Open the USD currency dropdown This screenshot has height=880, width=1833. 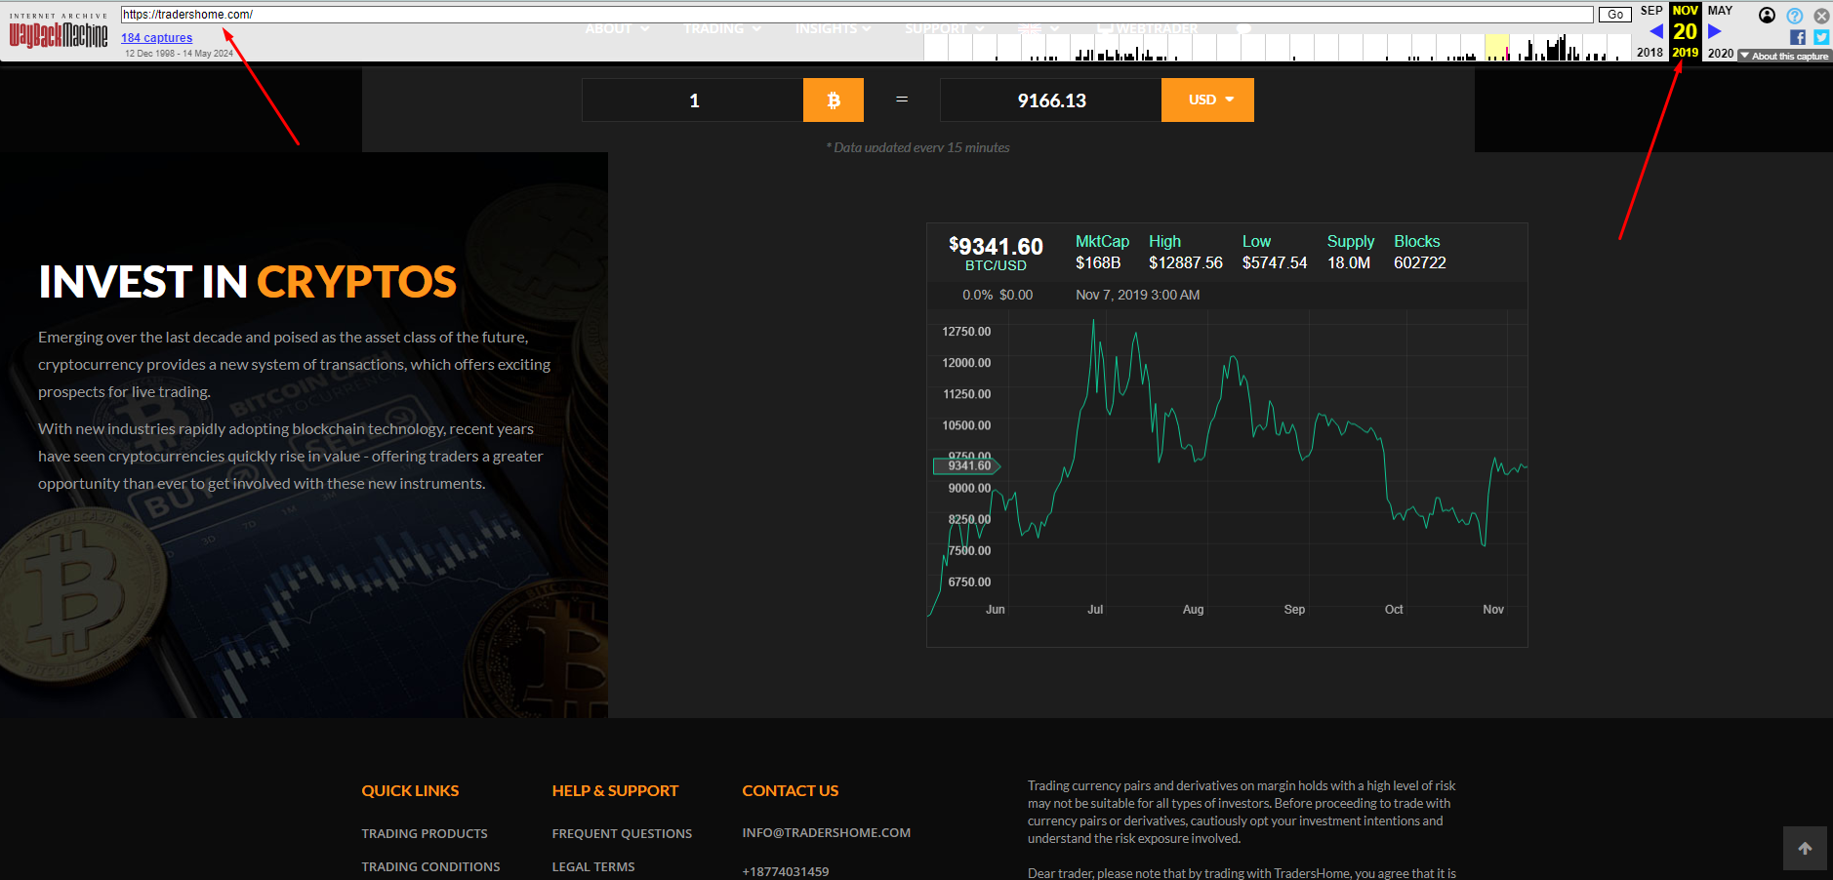1207,100
